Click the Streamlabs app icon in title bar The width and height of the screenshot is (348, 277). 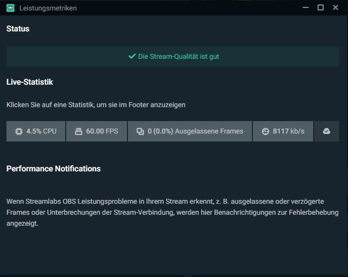10,8
